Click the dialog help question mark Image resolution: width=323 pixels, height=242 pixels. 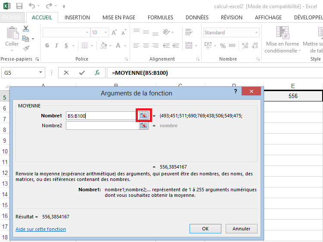(x=236, y=91)
